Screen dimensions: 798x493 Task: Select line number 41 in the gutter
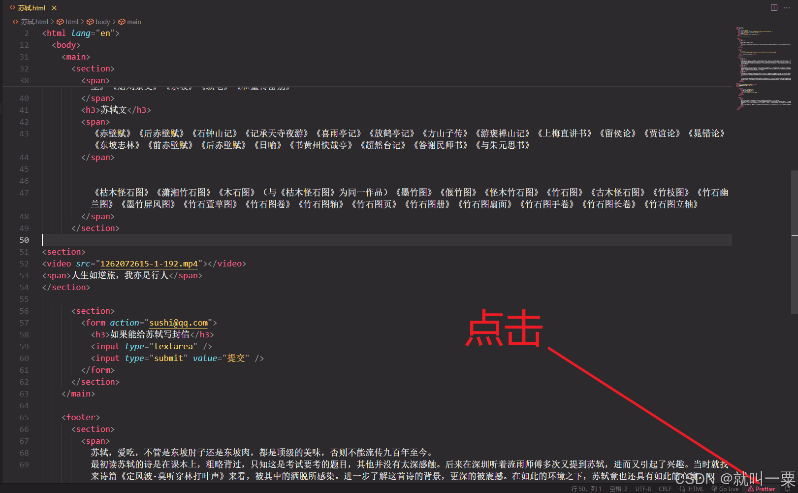[24, 110]
